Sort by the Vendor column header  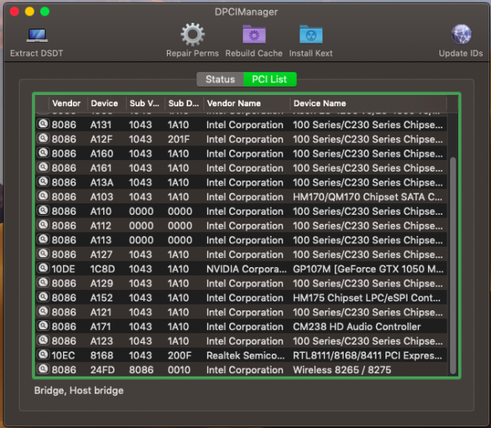[x=66, y=104]
